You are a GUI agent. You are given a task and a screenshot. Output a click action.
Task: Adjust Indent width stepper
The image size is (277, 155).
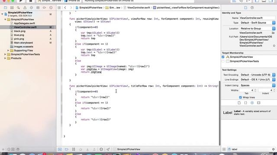click(274, 90)
